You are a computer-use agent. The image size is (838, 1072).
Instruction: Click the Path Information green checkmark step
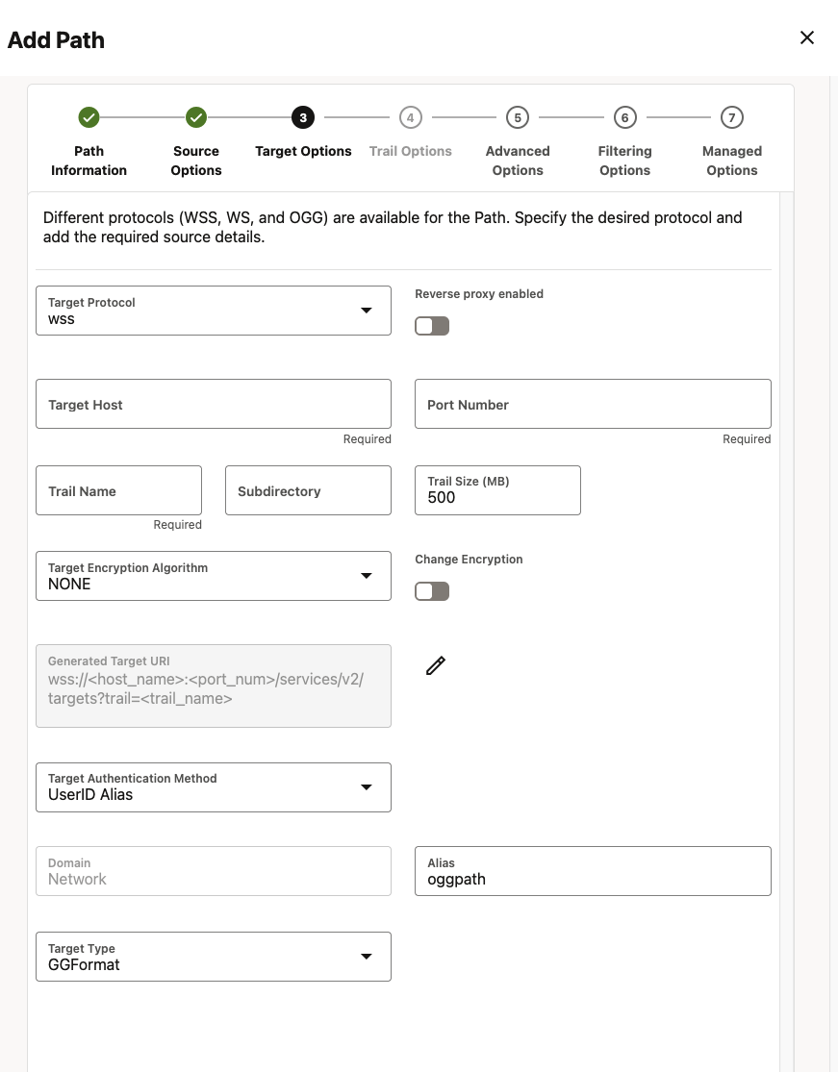point(89,117)
